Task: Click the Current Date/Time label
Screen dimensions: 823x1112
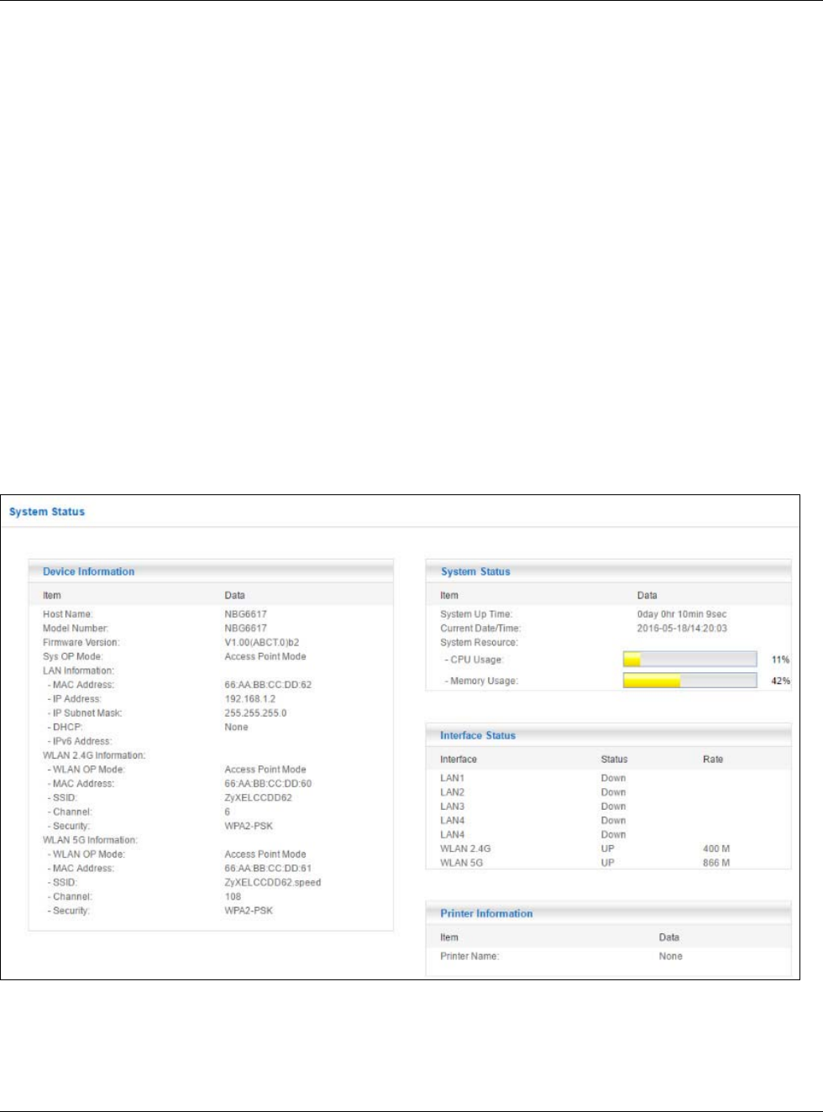Action: 480,629
